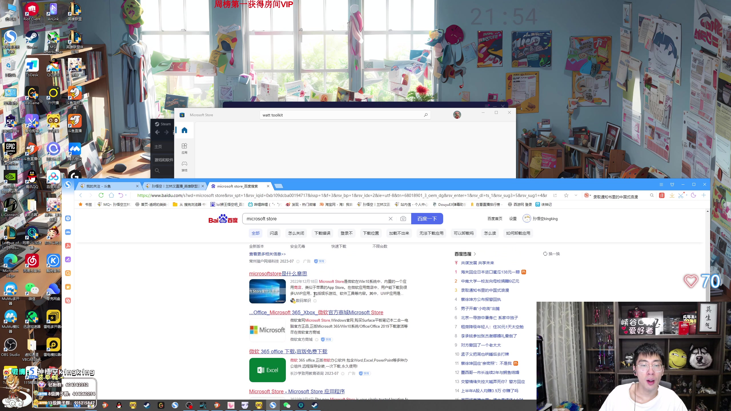This screenshot has width=731, height=411.
Task: Refresh hot searches with 换一换
Action: [551, 254]
